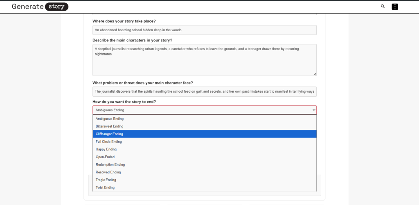
Task: Click the partially visible field at top
Action: (x=204, y=14)
